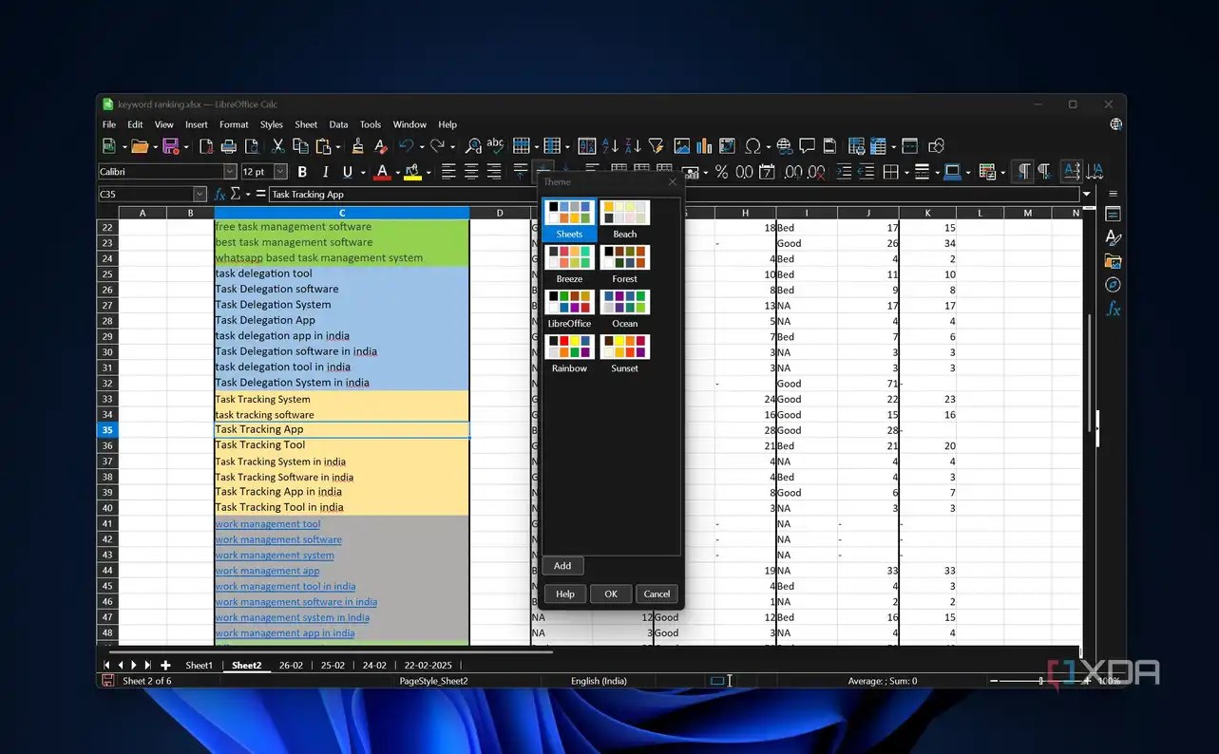The width and height of the screenshot is (1219, 754).
Task: Undo the last action
Action: [x=406, y=146]
